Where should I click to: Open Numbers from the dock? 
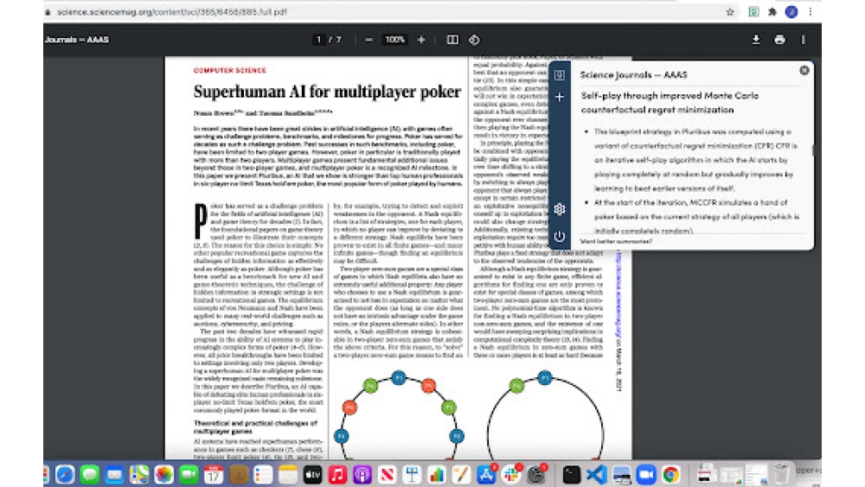pos(437,474)
